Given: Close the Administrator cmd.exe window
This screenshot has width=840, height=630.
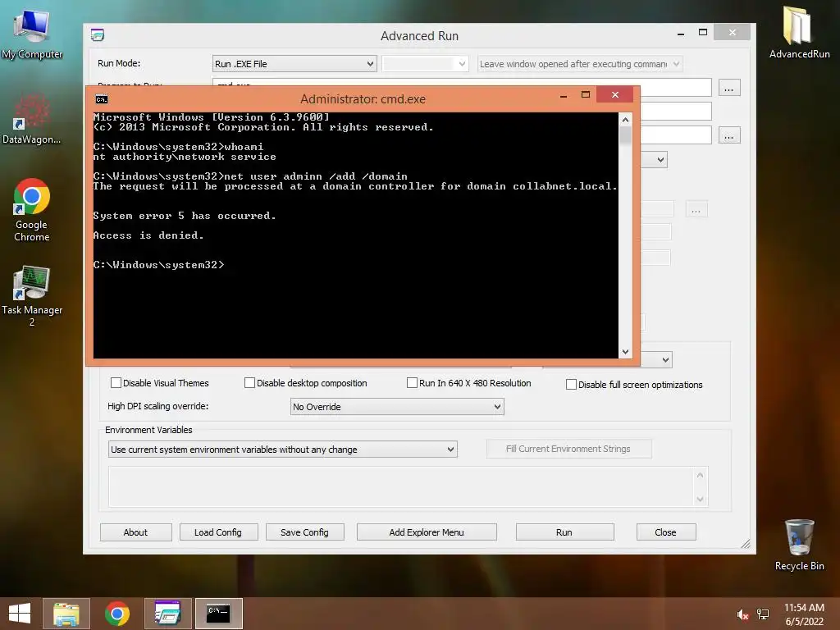Looking at the screenshot, I should pos(615,95).
